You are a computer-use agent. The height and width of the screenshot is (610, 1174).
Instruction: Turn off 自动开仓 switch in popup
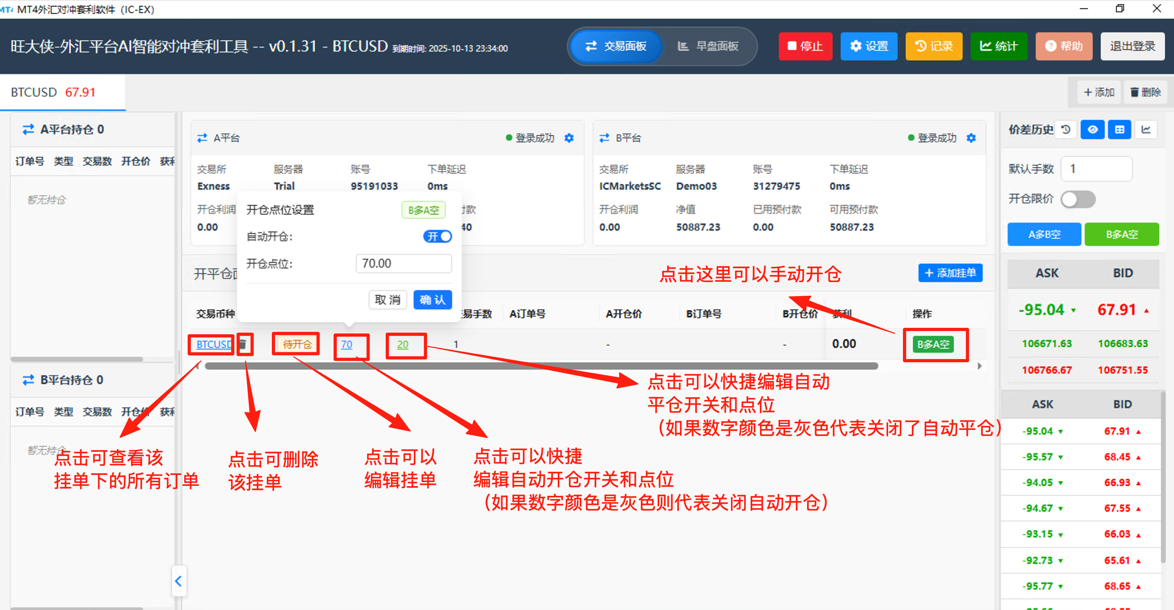(x=437, y=236)
